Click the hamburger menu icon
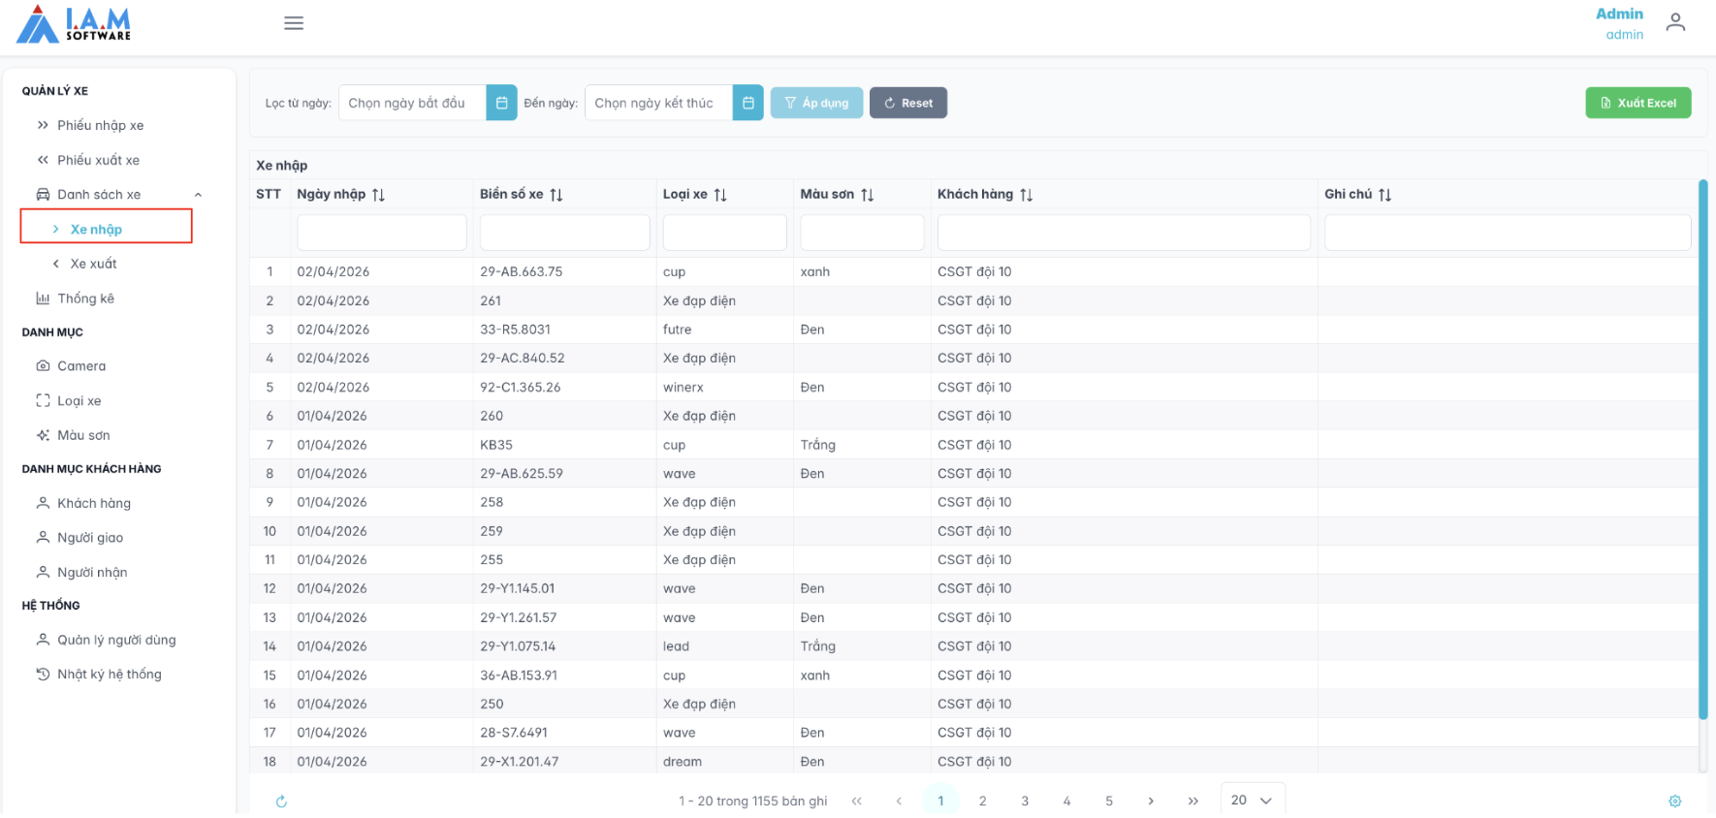The height and width of the screenshot is (818, 1716). [x=294, y=23]
